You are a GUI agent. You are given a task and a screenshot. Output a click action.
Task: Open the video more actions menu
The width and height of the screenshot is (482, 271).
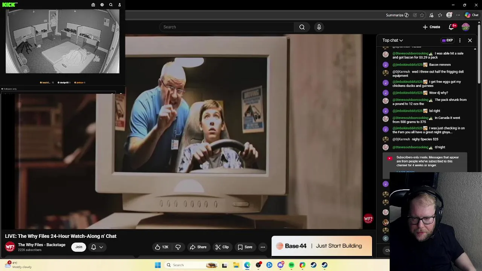tap(263, 247)
